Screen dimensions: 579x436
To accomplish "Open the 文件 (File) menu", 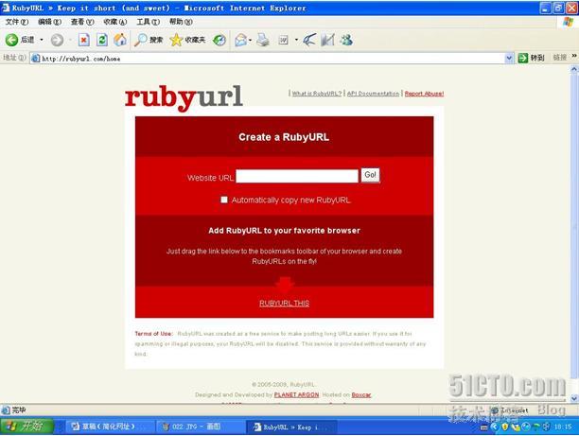I will [17, 22].
